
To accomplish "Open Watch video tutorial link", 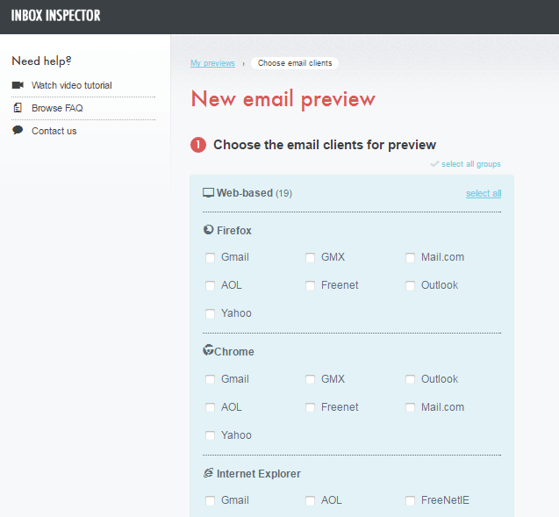I will pyautogui.click(x=72, y=85).
